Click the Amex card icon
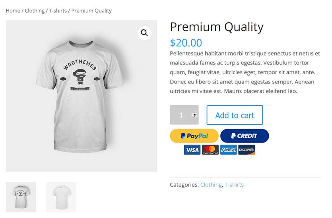 [x=228, y=150]
